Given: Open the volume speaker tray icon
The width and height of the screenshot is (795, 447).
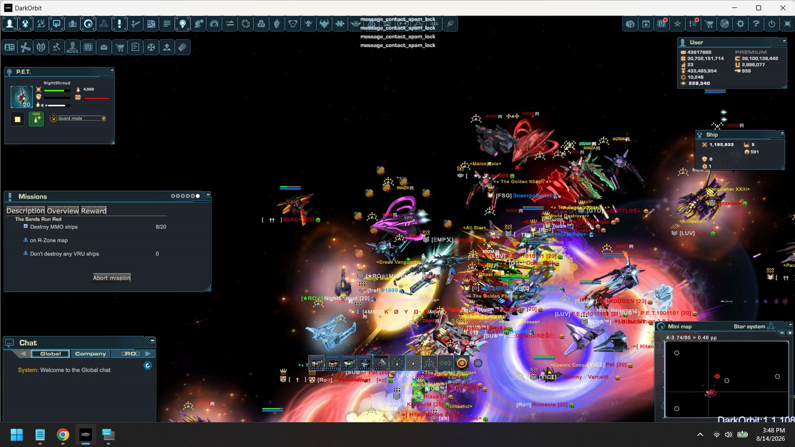Looking at the screenshot, I should pyautogui.click(x=728, y=435).
